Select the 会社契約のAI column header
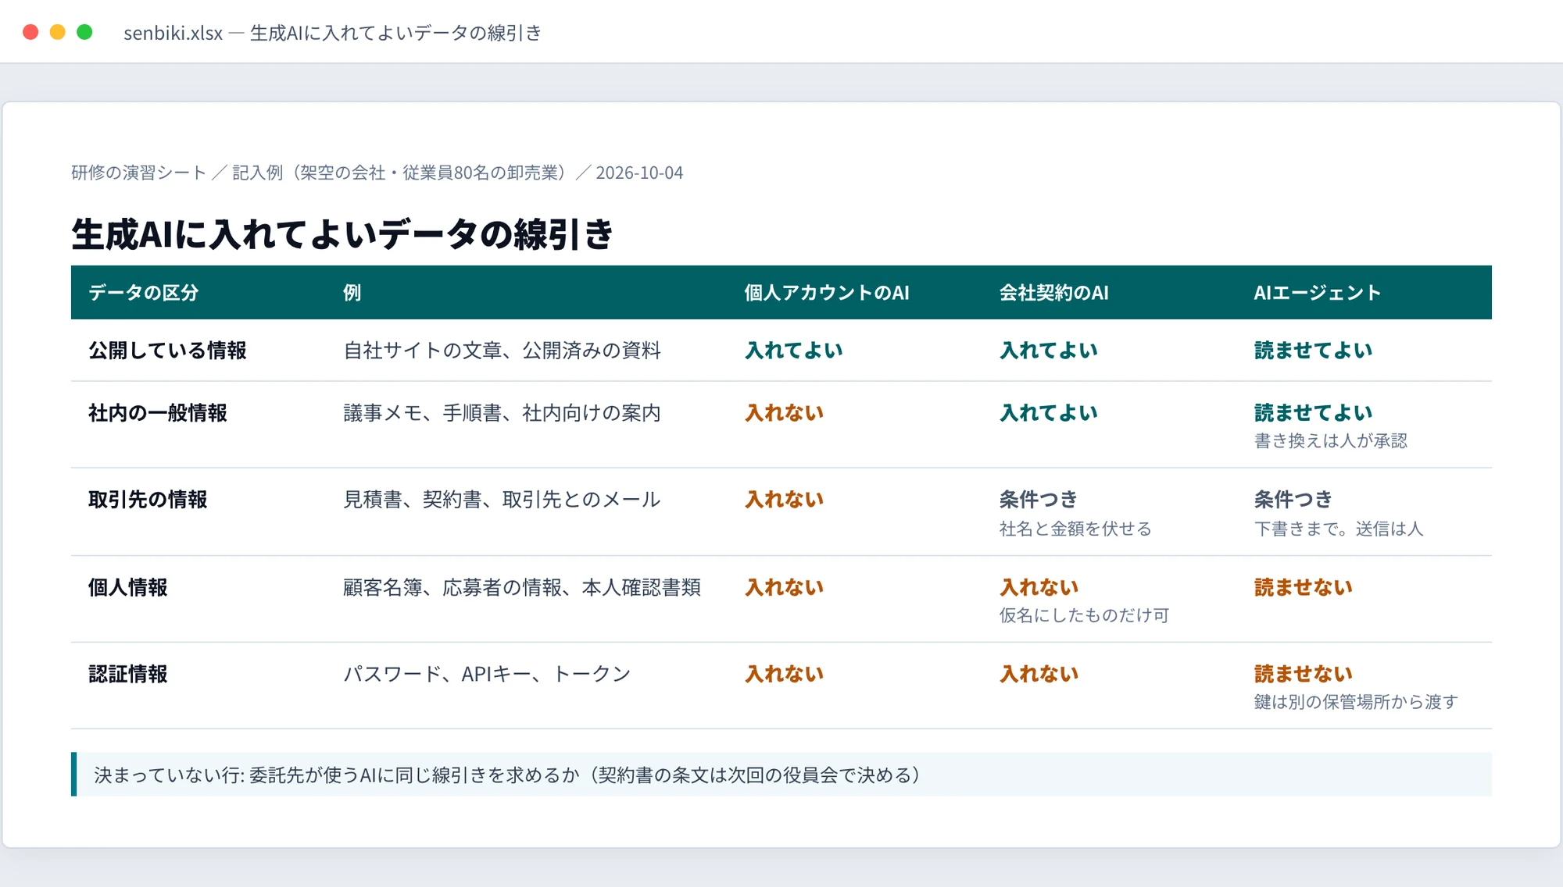Viewport: 1563px width, 887px height. tap(1053, 293)
